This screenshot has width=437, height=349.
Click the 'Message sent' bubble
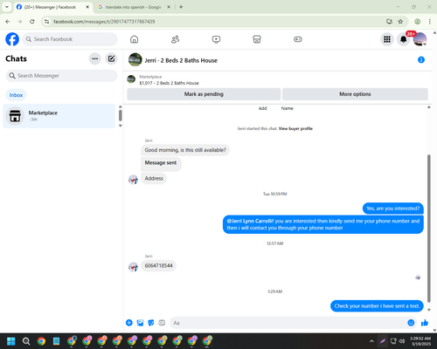pyautogui.click(x=161, y=164)
